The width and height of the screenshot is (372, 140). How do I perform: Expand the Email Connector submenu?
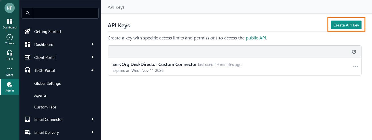pyautogui.click(x=93, y=119)
